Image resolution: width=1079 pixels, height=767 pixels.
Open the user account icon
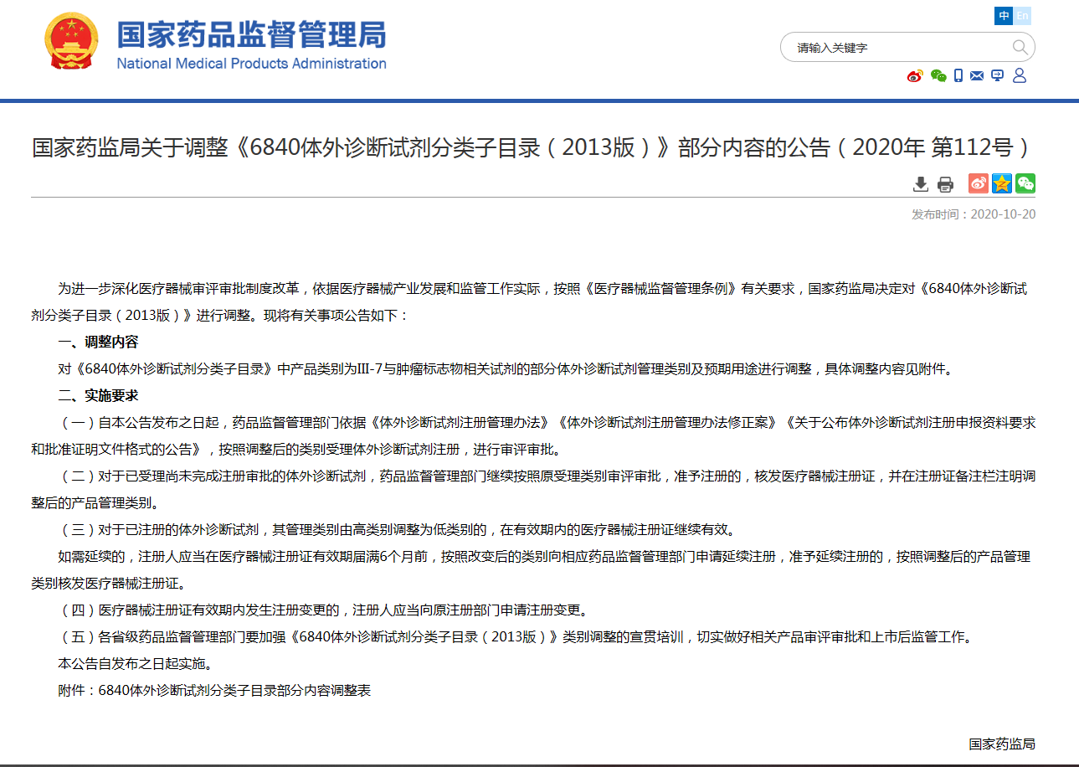pos(1019,76)
